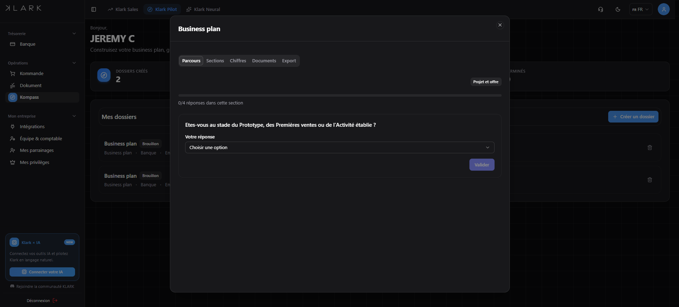This screenshot has width=679, height=307.
Task: Open Rejoindre la communauté KLARK link
Action: coord(42,286)
